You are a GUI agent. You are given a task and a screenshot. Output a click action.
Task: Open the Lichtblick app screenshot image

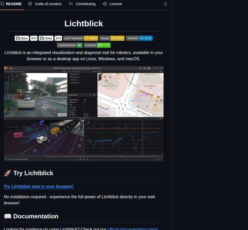84,114
